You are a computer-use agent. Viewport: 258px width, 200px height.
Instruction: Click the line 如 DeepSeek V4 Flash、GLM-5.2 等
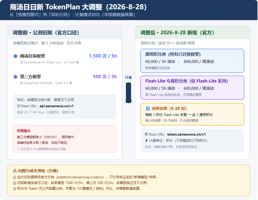coord(46,83)
